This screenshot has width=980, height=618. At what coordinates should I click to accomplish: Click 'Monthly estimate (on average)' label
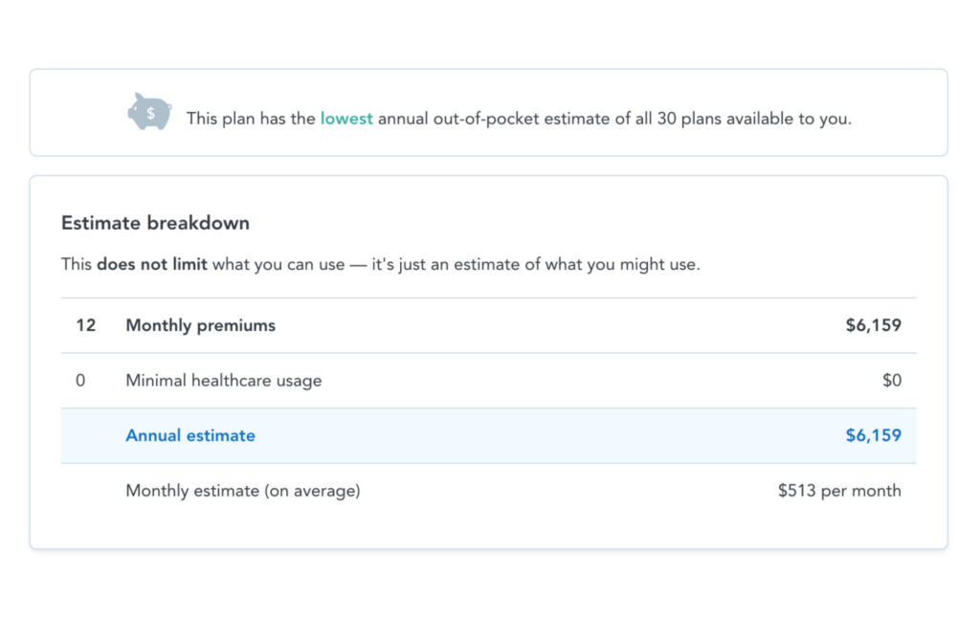[243, 491]
